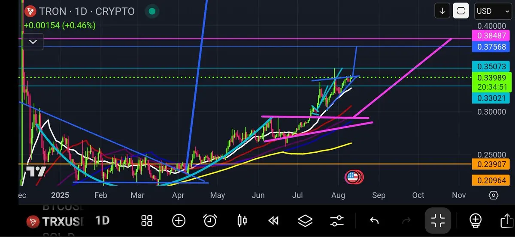
Task: Expand the collapsed indicator legend chevron
Action: [x=33, y=42]
